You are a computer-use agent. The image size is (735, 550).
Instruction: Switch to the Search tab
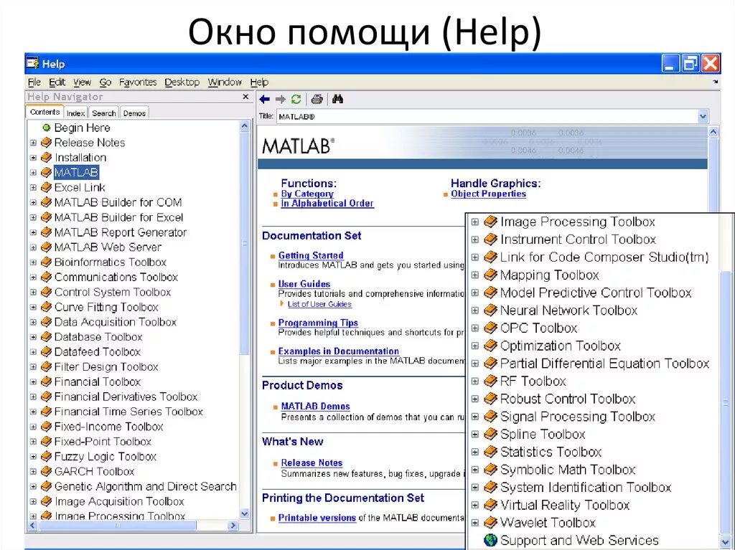tap(103, 113)
